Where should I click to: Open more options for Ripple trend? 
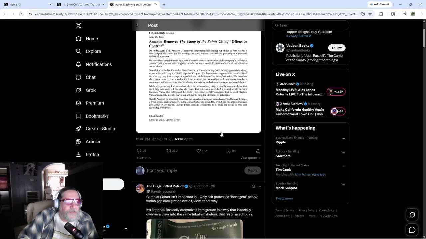tap(343, 139)
